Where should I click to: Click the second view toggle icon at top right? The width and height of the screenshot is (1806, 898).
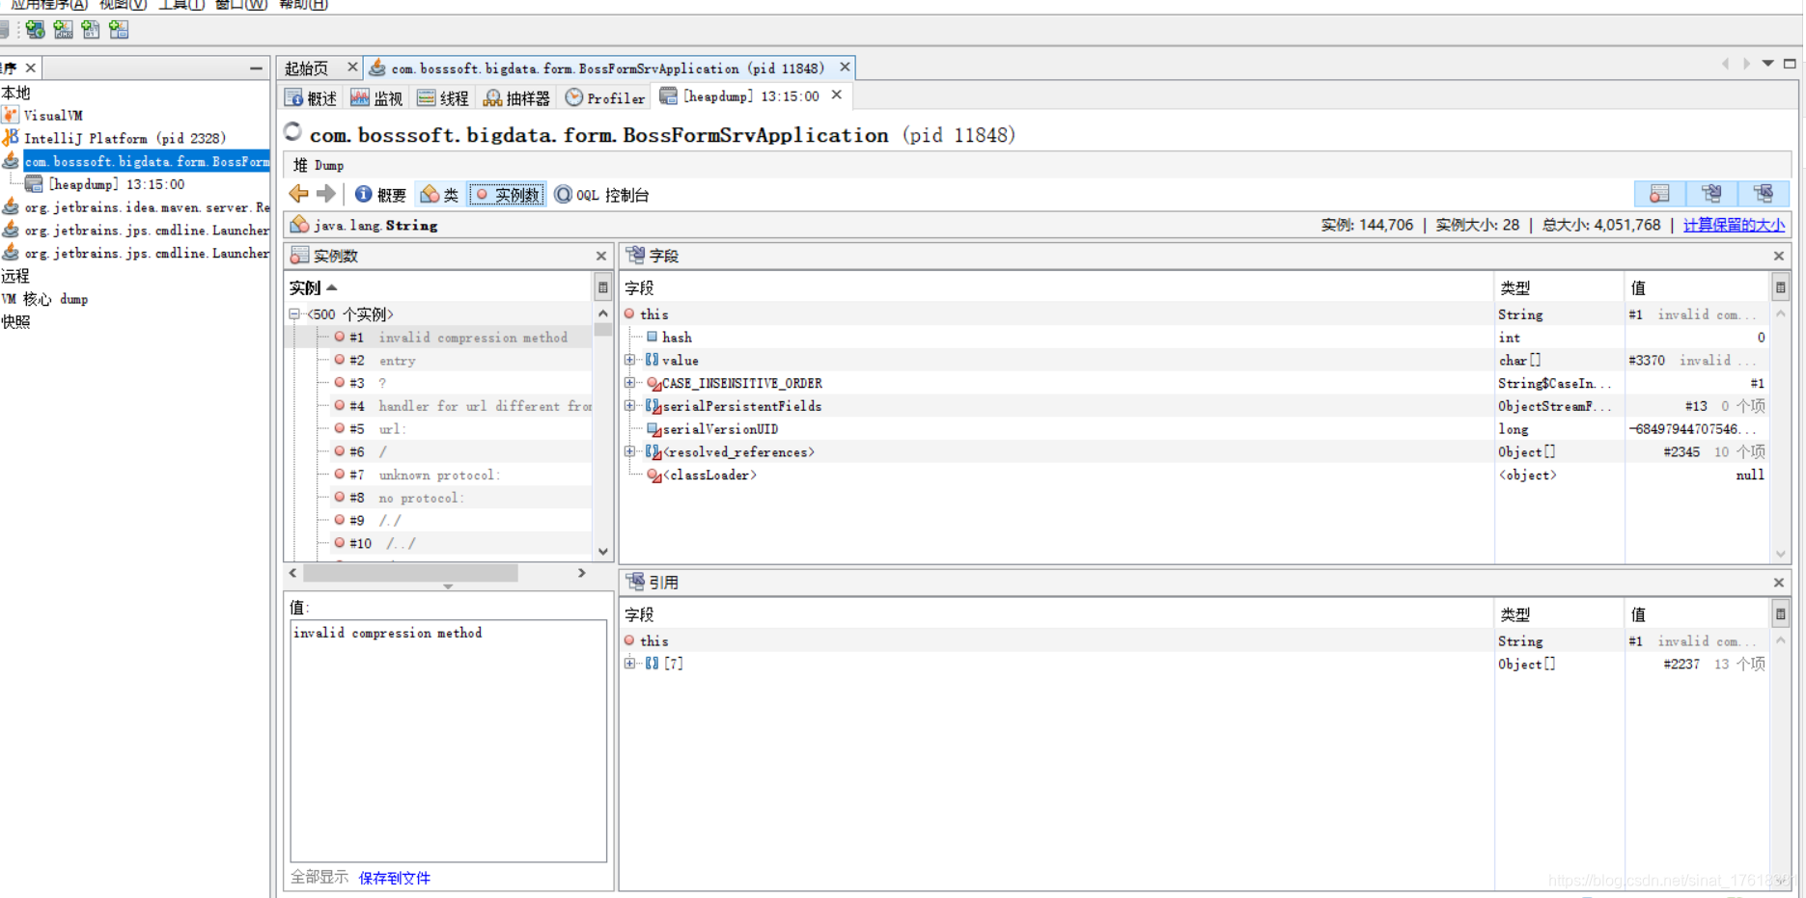tap(1711, 194)
